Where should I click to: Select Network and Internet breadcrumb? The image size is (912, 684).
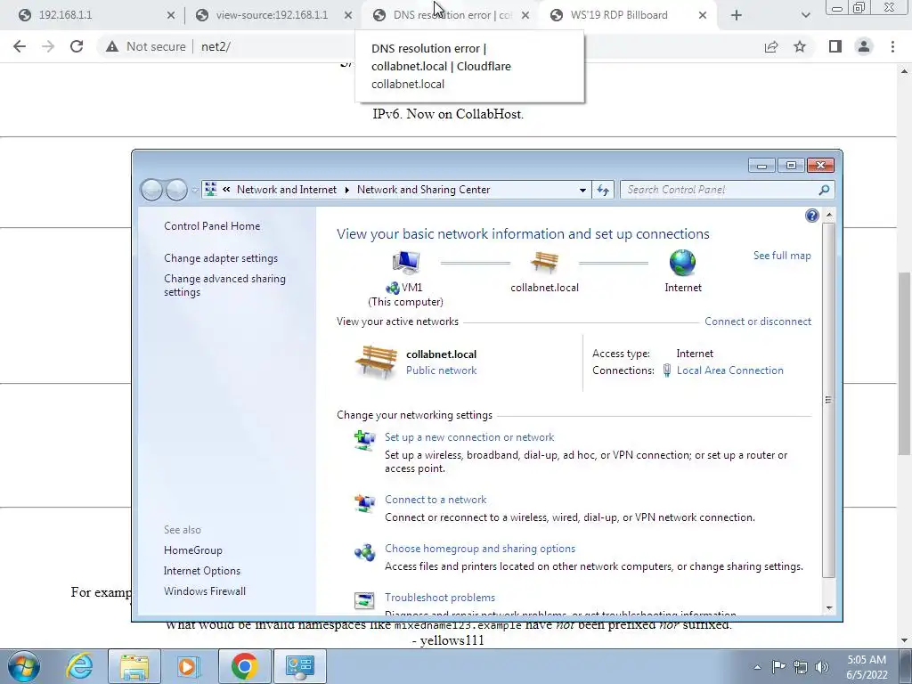point(286,190)
